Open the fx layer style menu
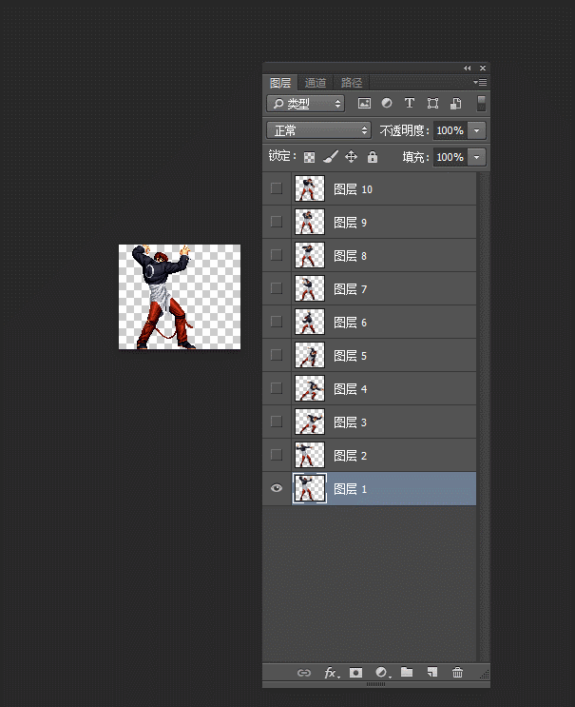Screen dimensions: 575x707 (332, 673)
